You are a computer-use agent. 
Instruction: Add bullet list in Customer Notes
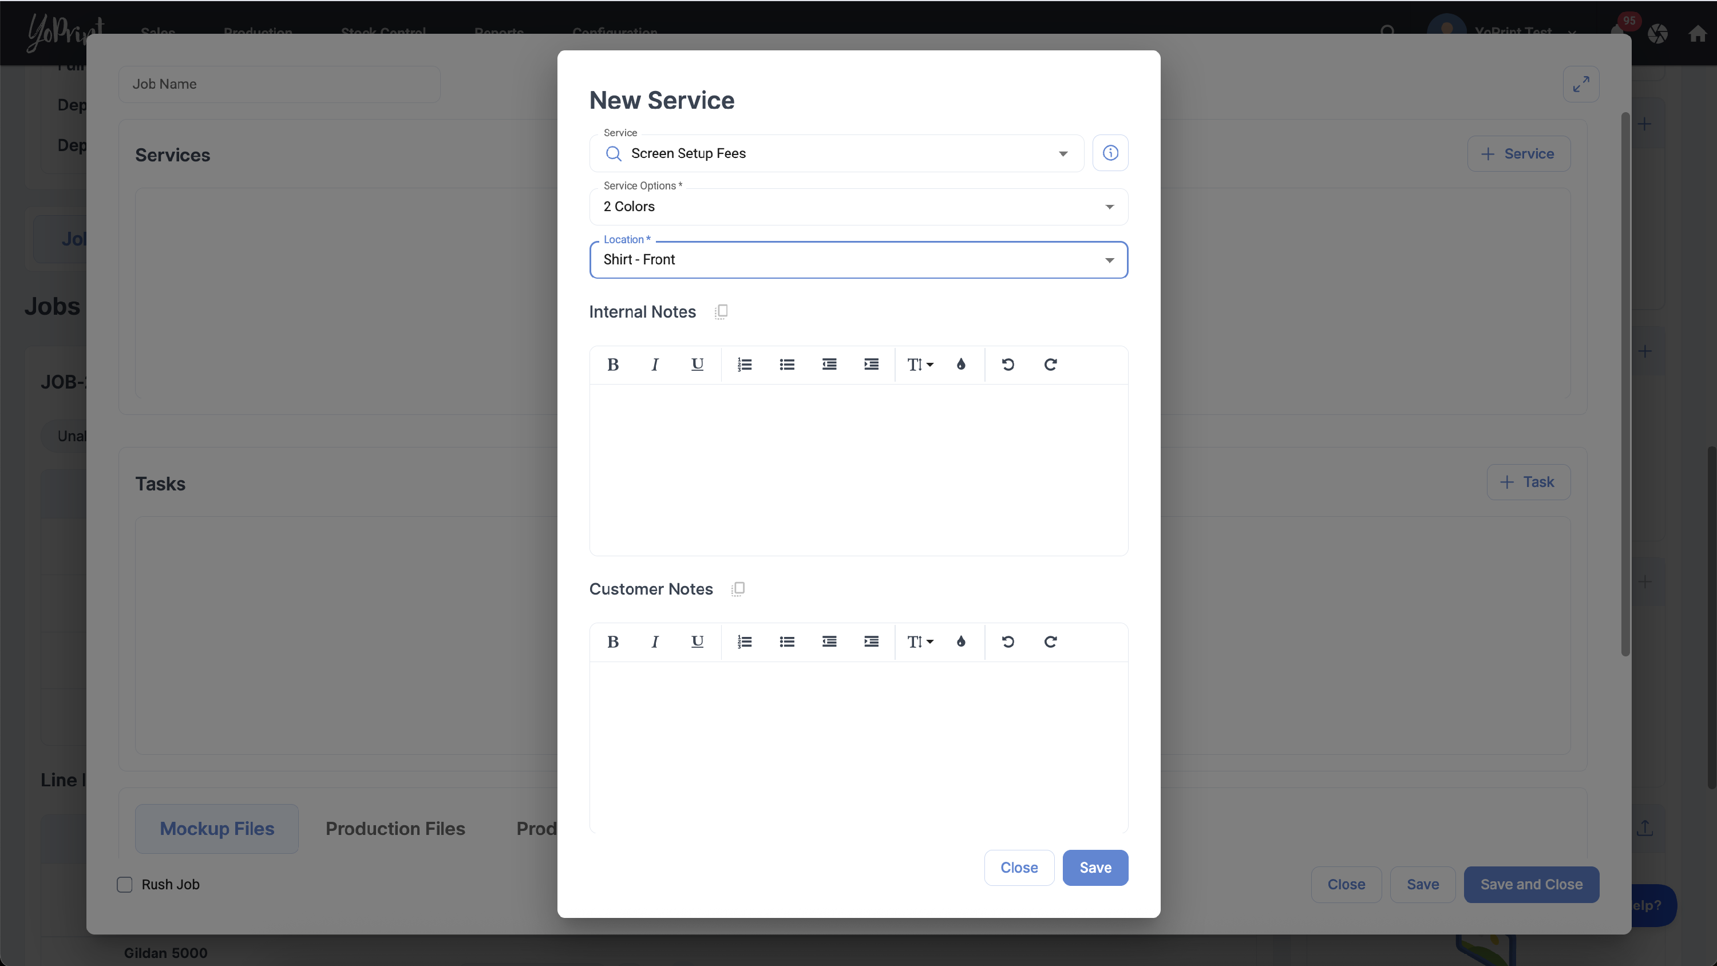click(x=786, y=642)
